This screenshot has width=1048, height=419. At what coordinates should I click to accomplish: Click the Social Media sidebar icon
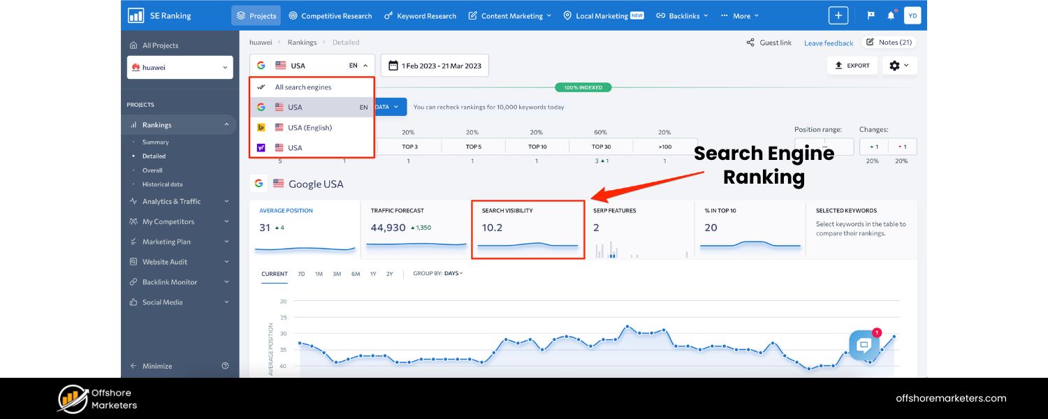pos(132,302)
